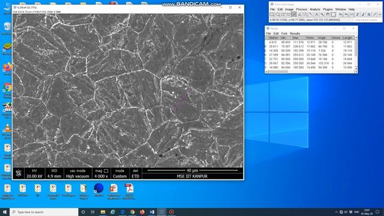The width and height of the screenshot is (384, 216).
Task: Select the Rectangle selection tool in Fiji
Action: click(x=272, y=14)
